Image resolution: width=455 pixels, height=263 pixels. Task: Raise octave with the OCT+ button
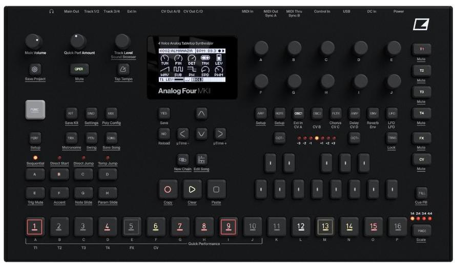354,138
